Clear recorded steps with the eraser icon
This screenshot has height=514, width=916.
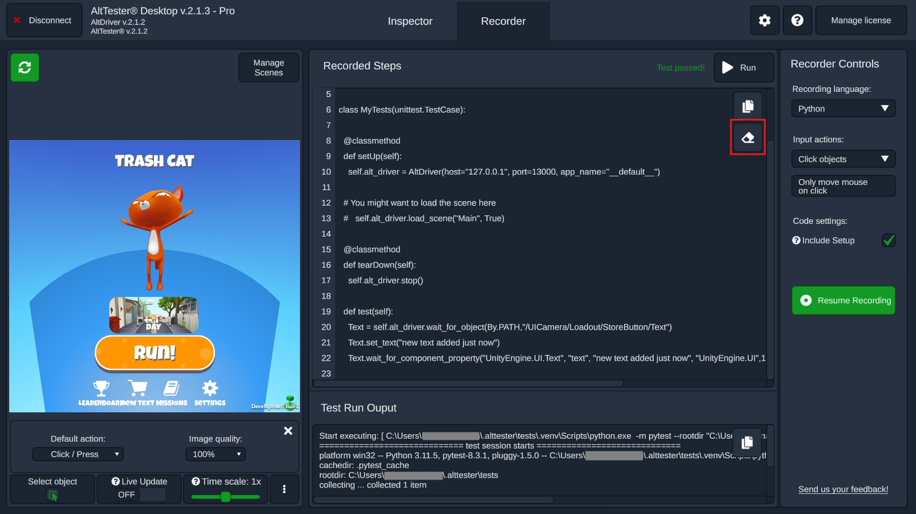tap(748, 138)
